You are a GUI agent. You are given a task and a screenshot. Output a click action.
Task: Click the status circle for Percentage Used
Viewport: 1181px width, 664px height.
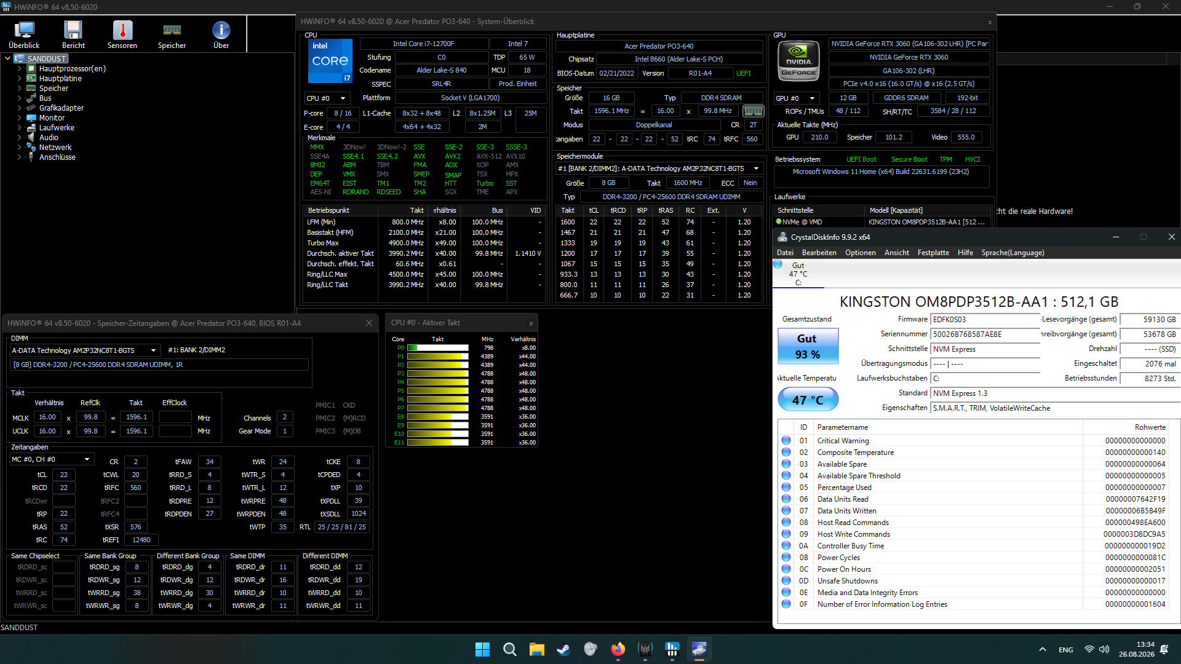pyautogui.click(x=786, y=488)
